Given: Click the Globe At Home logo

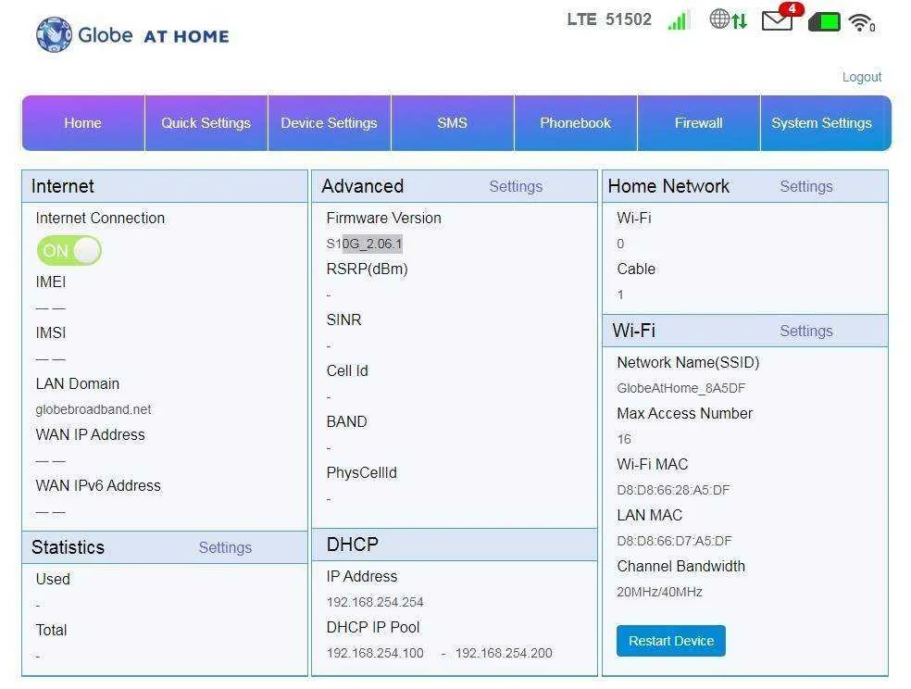Looking at the screenshot, I should [x=132, y=35].
